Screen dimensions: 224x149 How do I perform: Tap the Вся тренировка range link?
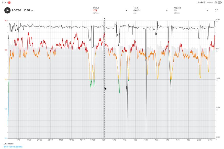click(x=13, y=146)
